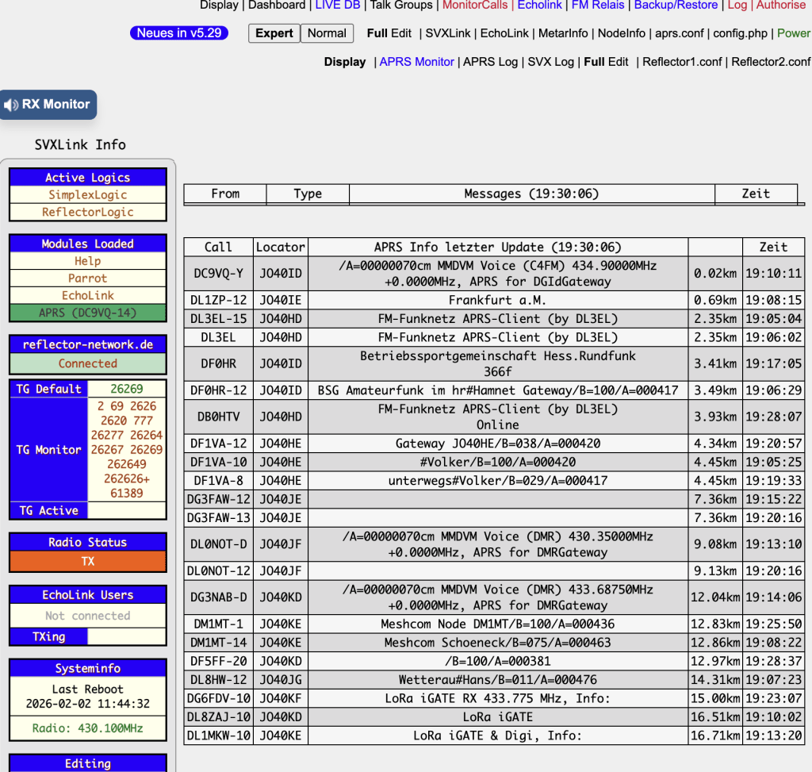Select the APRS (DC9VQ-14) module

click(x=87, y=313)
